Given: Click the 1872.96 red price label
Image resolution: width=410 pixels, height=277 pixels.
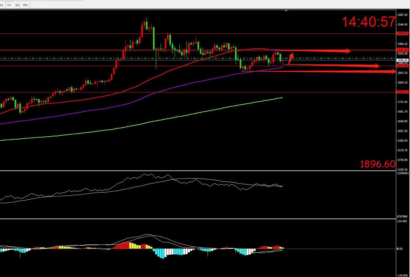Looking at the screenshot, I should click(402, 66).
